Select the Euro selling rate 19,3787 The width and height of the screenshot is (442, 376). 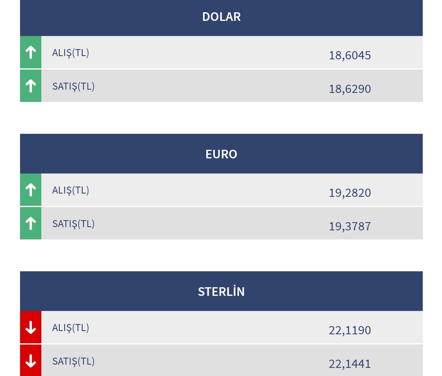tap(350, 227)
